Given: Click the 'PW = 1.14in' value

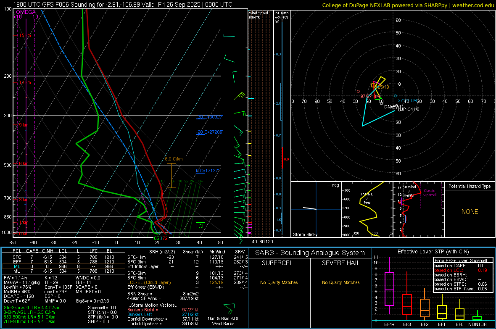Looking at the screenshot, I should click(16, 278).
